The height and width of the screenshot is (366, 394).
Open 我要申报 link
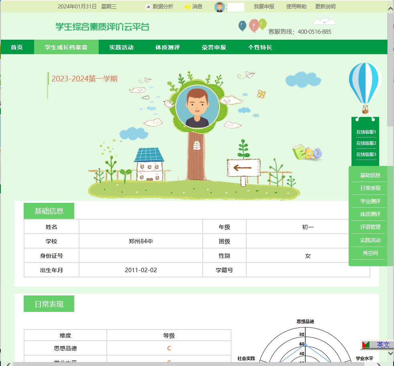click(264, 6)
